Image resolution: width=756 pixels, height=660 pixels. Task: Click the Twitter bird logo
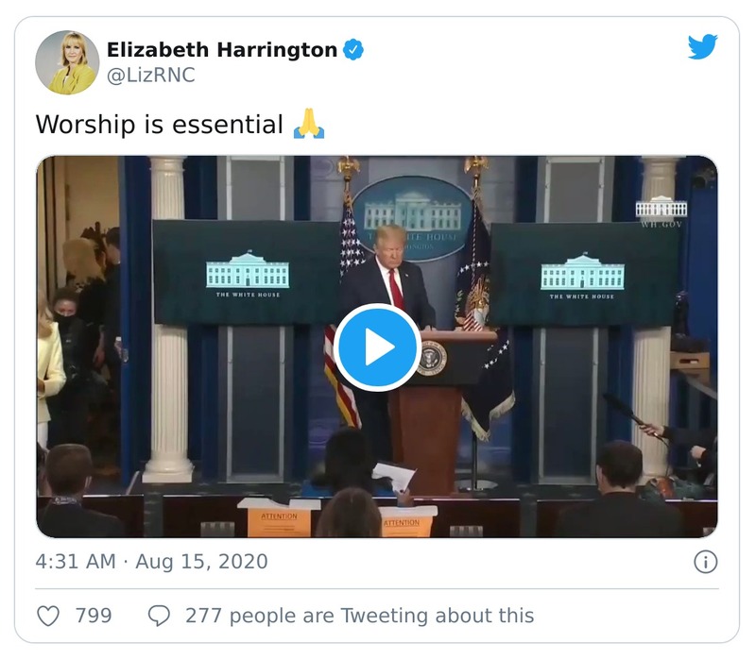point(702,46)
